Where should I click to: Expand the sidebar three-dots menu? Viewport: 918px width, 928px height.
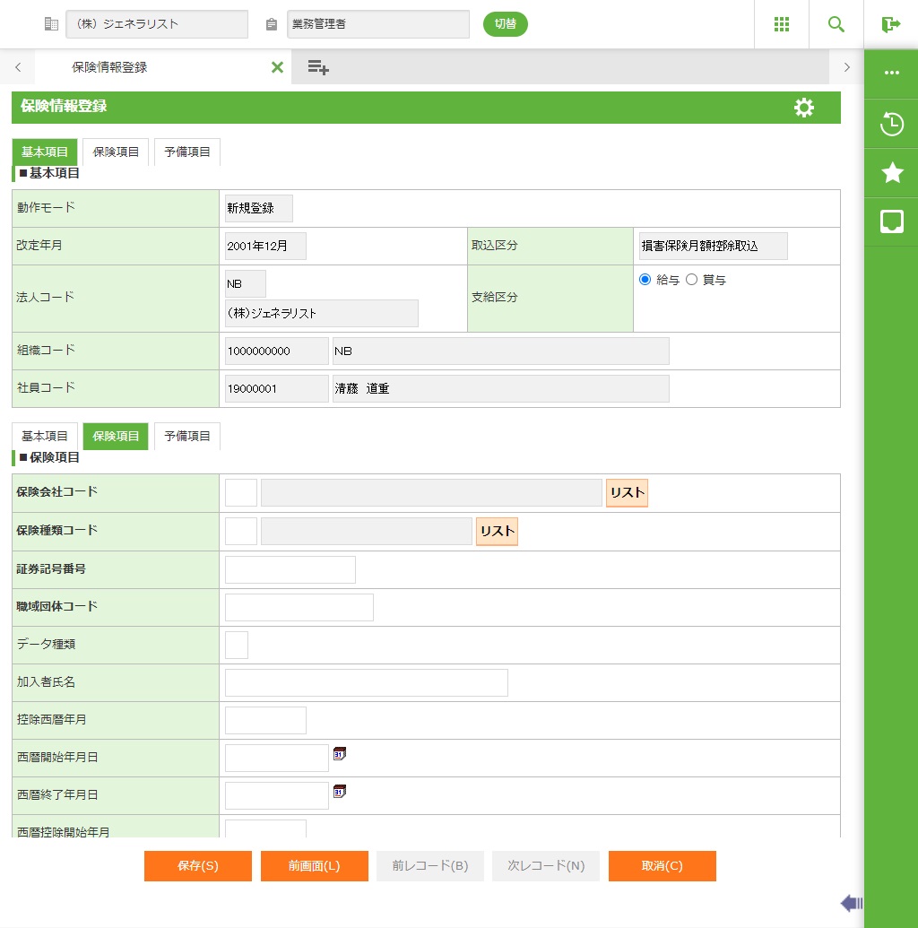[891, 74]
